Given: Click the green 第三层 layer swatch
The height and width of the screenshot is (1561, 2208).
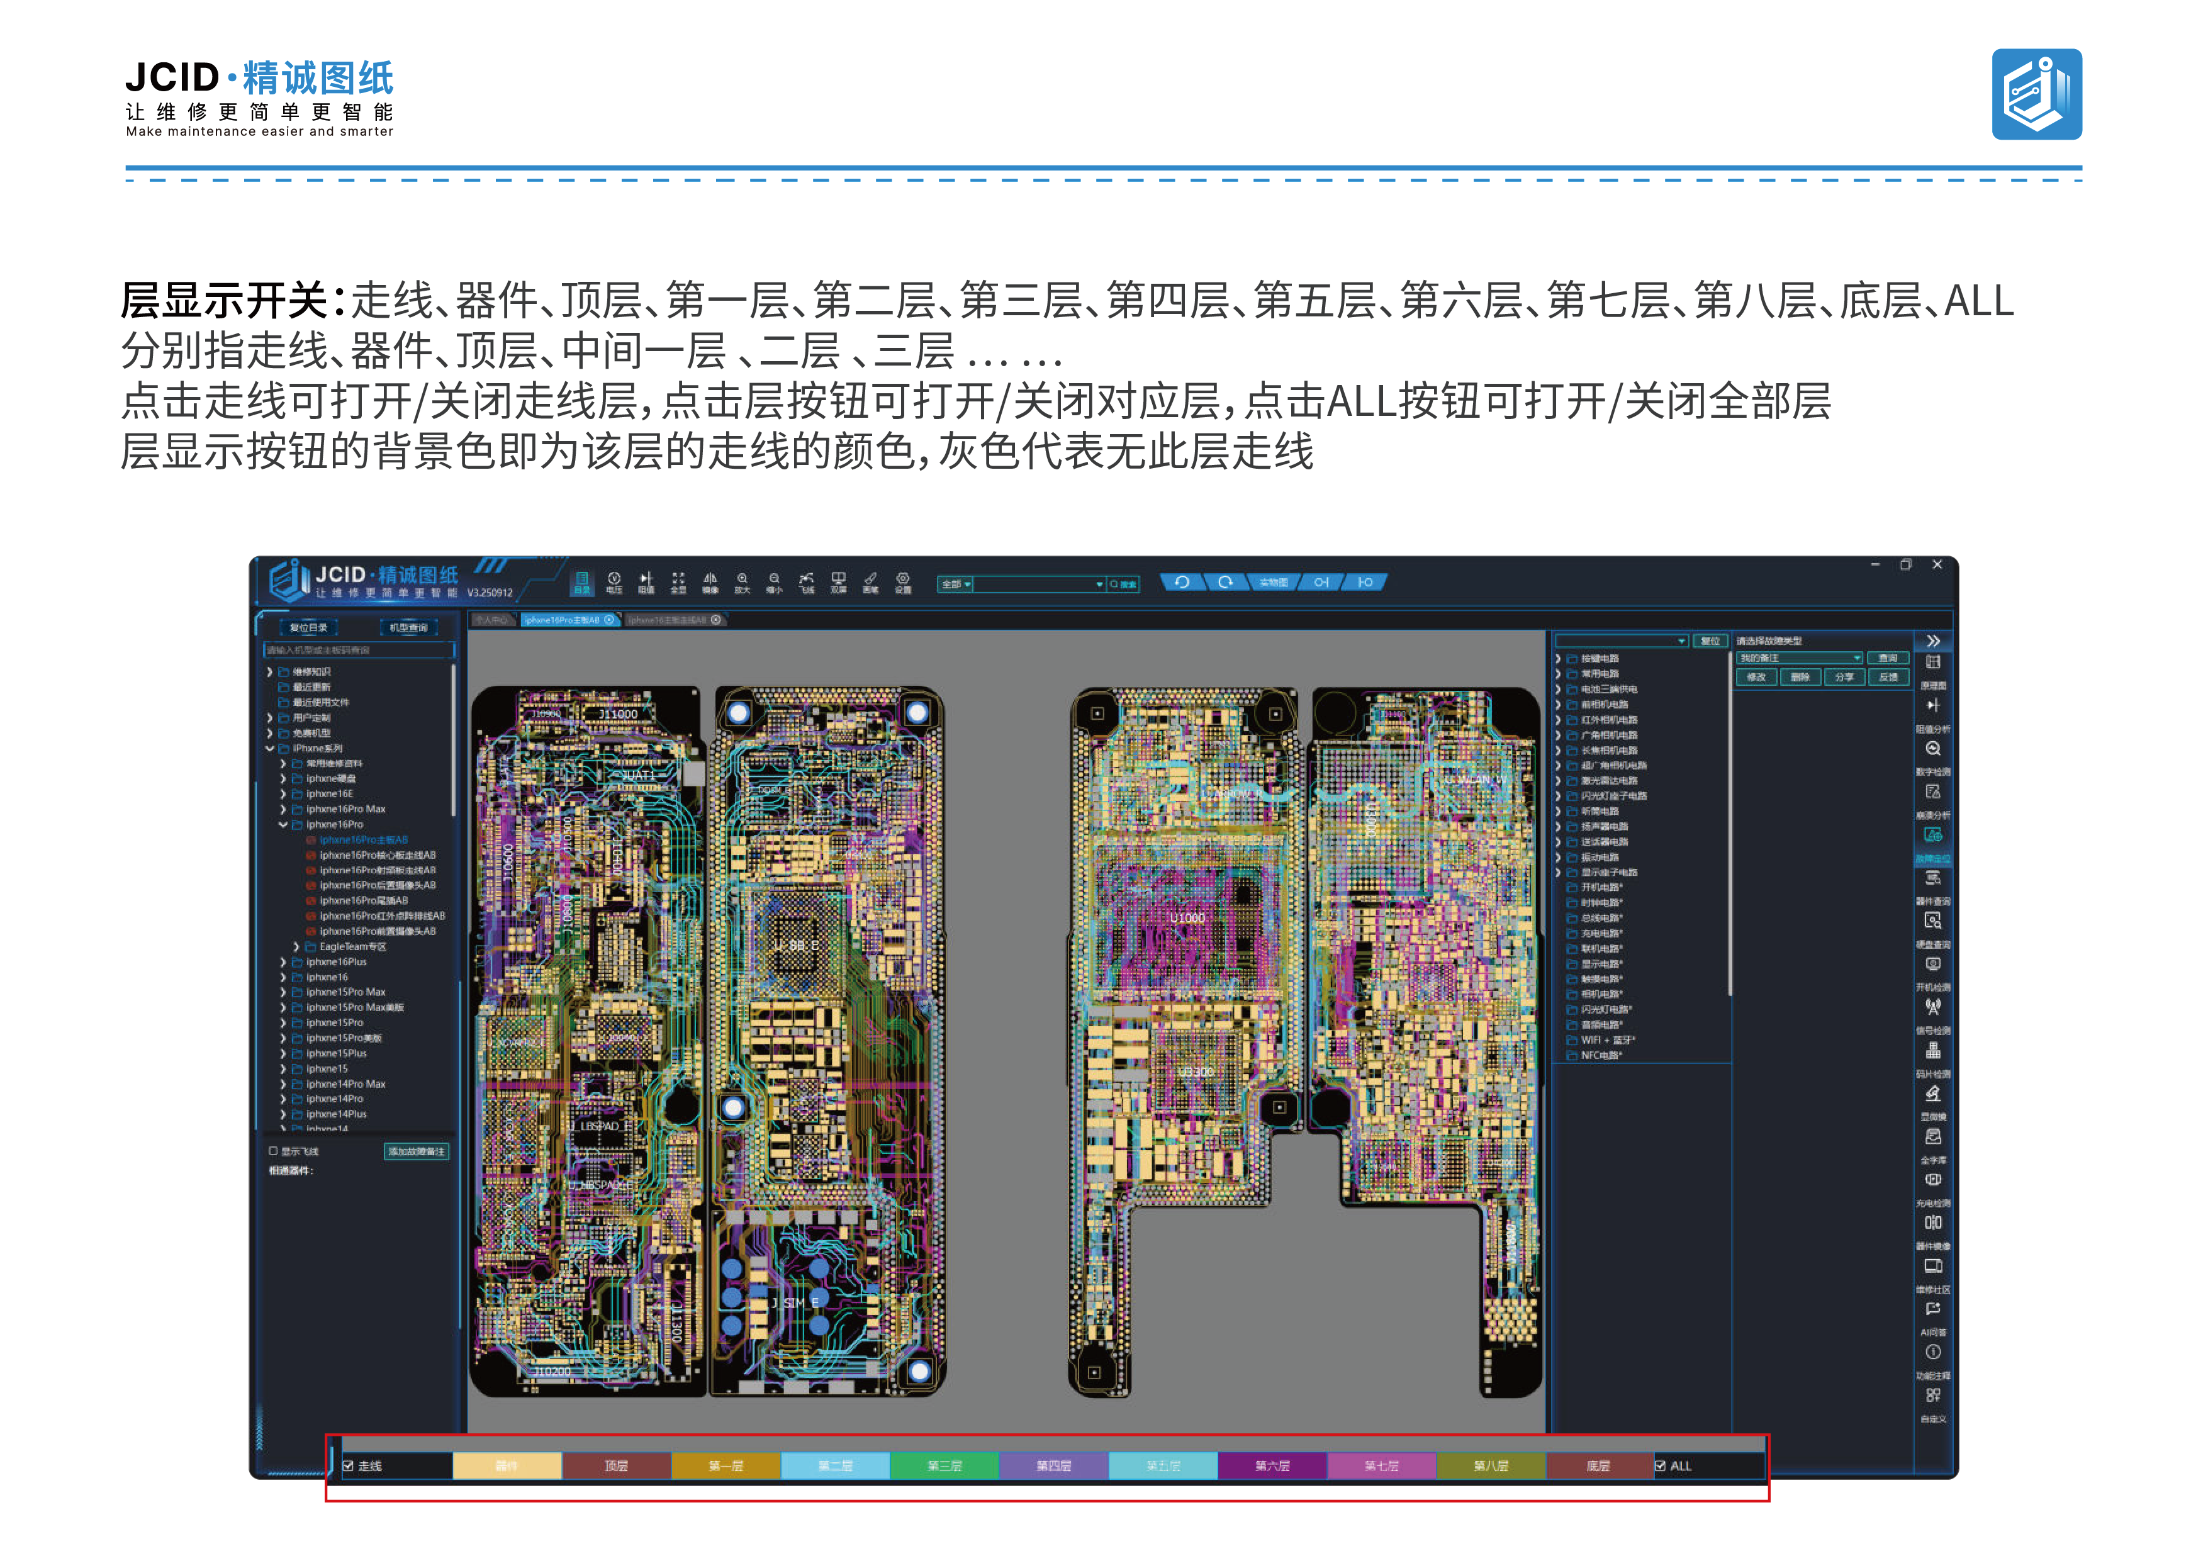Looking at the screenshot, I should pos(944,1466).
